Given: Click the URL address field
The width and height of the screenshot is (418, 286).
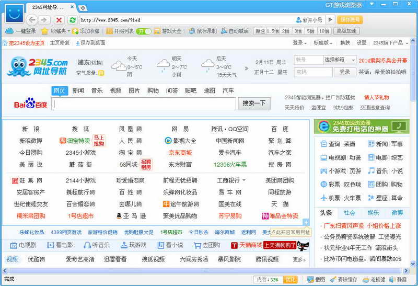Looking at the screenshot, I should (x=187, y=20).
